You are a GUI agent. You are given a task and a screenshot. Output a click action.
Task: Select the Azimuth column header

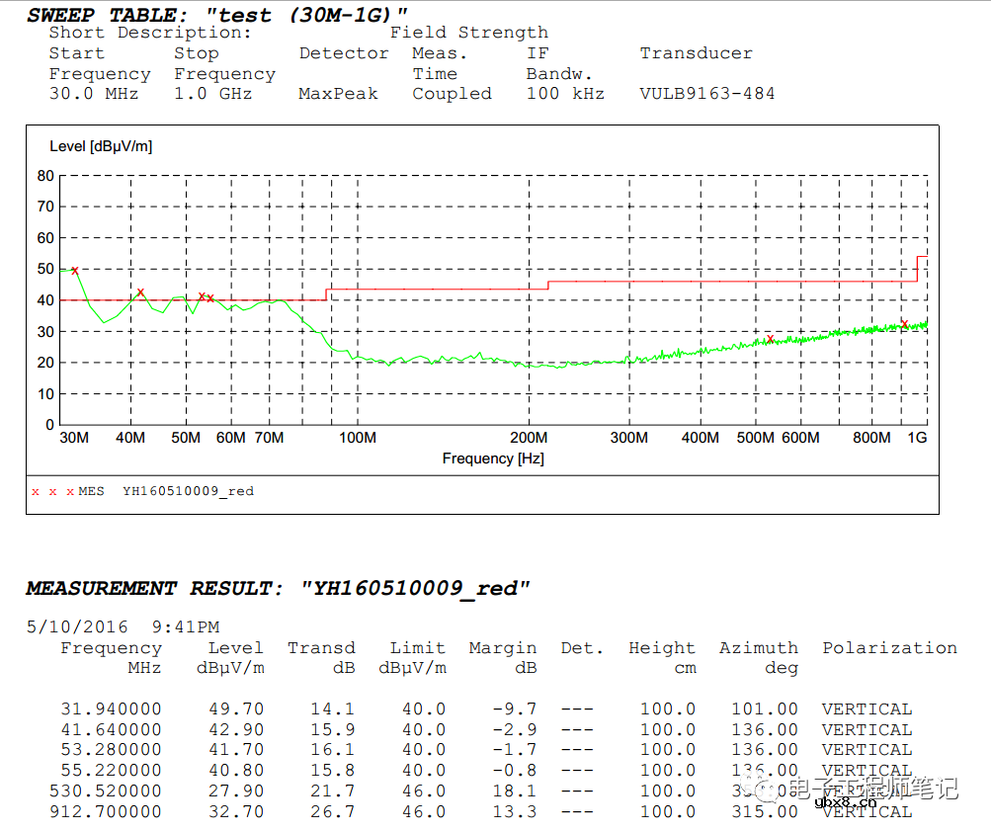click(x=758, y=648)
